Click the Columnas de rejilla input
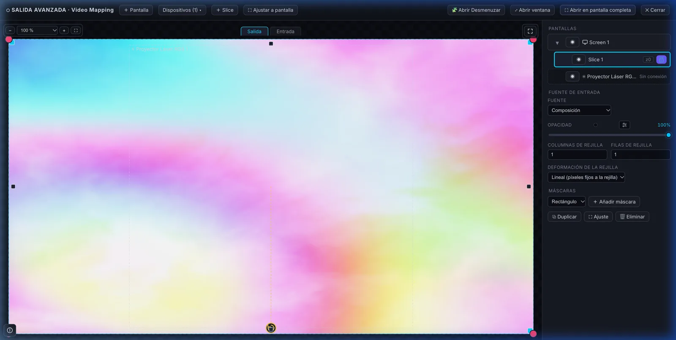Screen dimensions: 676x340 pyautogui.click(x=577, y=154)
